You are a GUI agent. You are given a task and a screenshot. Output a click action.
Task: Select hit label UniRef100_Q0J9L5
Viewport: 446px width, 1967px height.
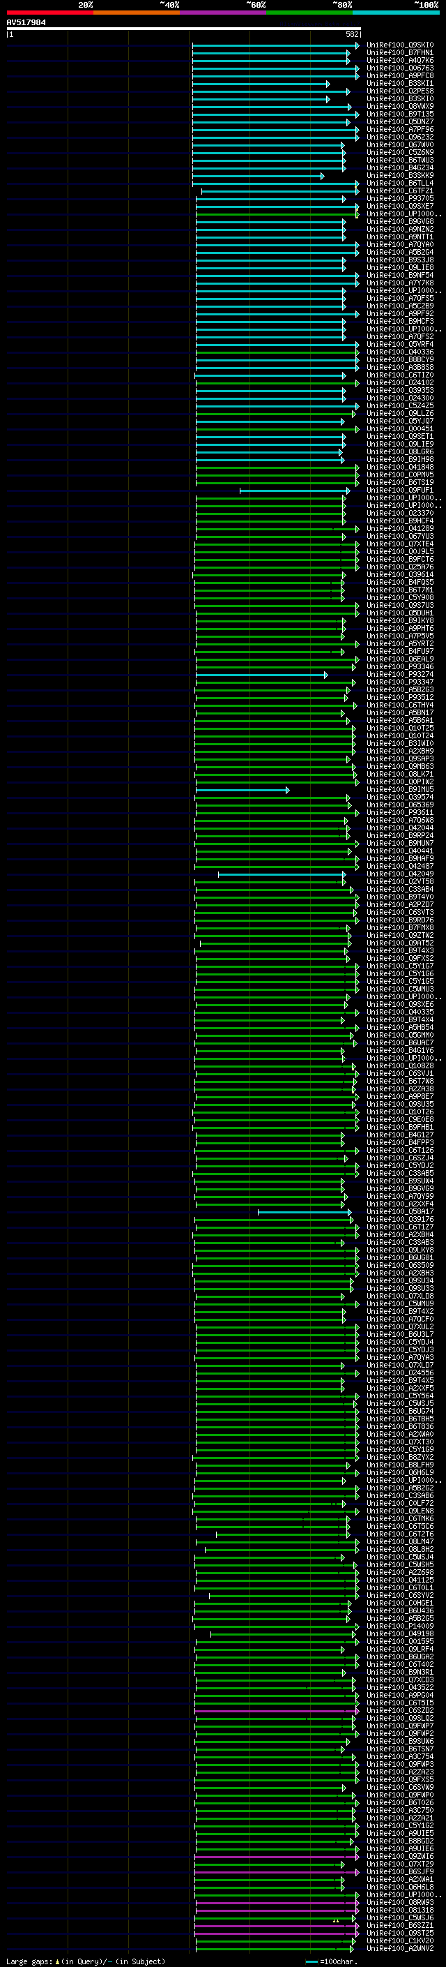(x=400, y=551)
